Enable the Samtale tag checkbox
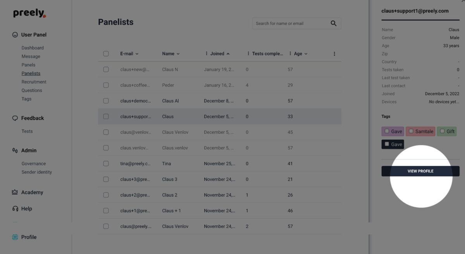Viewport: 465px width, 254px height. point(411,131)
